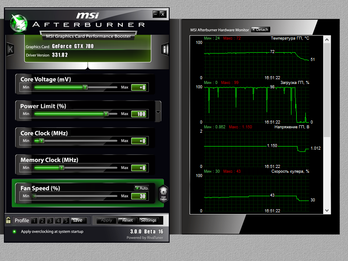Click the 'Core Voltage (mV)' label

pos(46,80)
